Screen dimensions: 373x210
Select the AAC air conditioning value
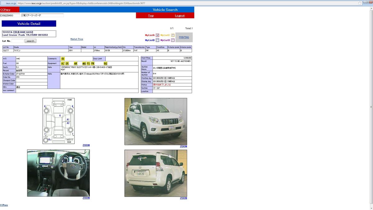(18, 58)
